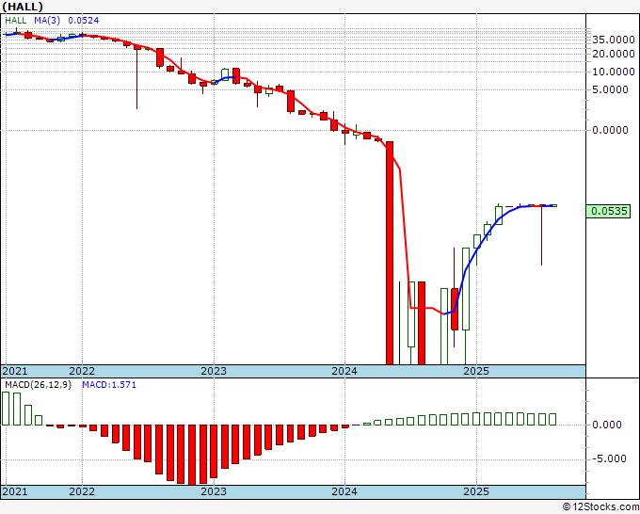
Task: Click the 10.0000 price axis label
Action: pyautogui.click(x=614, y=72)
